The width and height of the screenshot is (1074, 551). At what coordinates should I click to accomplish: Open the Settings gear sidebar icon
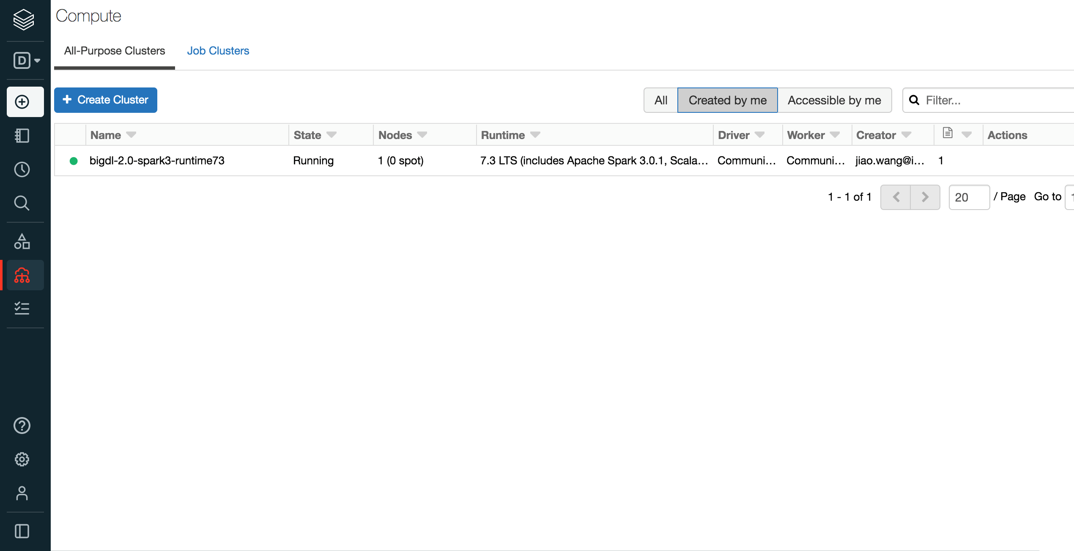click(22, 459)
